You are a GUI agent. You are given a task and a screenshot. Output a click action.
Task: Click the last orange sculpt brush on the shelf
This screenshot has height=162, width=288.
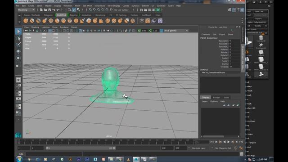pos(133,21)
